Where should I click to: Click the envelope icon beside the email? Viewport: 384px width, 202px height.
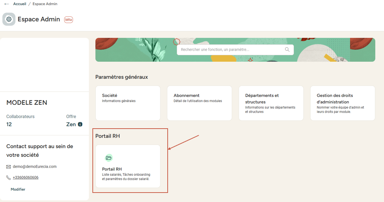click(x=9, y=167)
